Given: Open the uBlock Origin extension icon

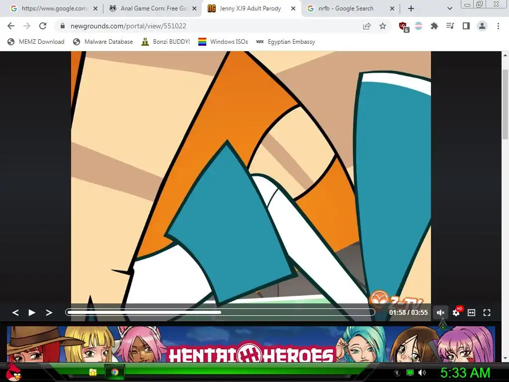Looking at the screenshot, I should pyautogui.click(x=404, y=27).
